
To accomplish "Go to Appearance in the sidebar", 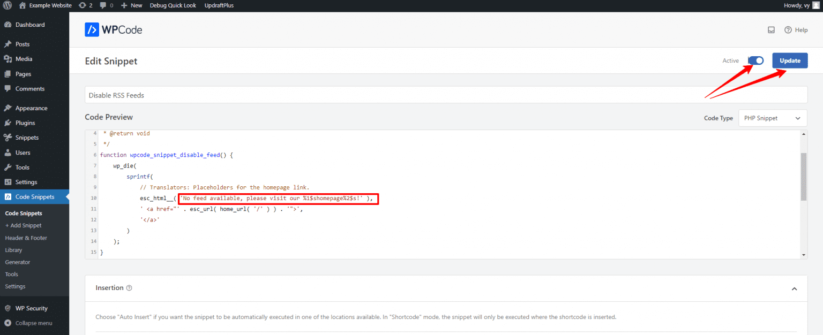I will [x=31, y=108].
